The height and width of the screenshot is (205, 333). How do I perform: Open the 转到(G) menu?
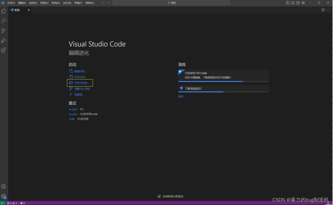[x=56, y=3]
